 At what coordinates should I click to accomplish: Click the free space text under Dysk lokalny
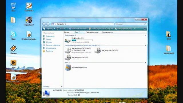pos(80,42)
